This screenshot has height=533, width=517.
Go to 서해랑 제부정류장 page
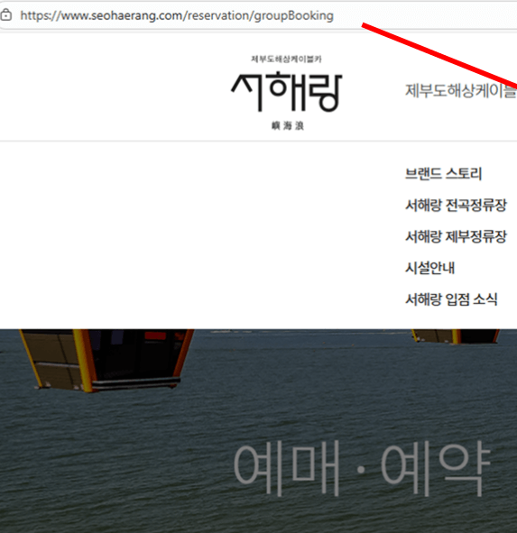456,236
